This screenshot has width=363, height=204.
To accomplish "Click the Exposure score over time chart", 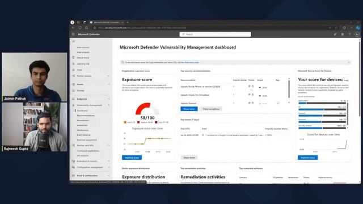I will pos(147,142).
